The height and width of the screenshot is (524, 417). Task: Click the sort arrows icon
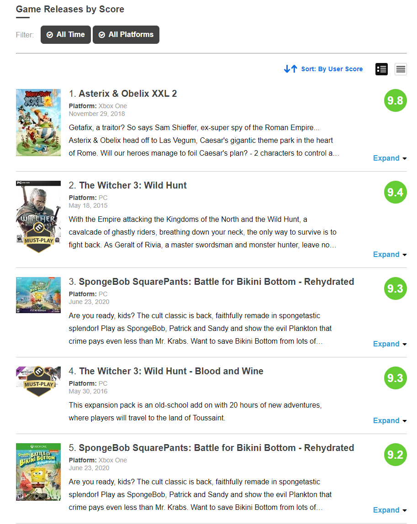(290, 69)
